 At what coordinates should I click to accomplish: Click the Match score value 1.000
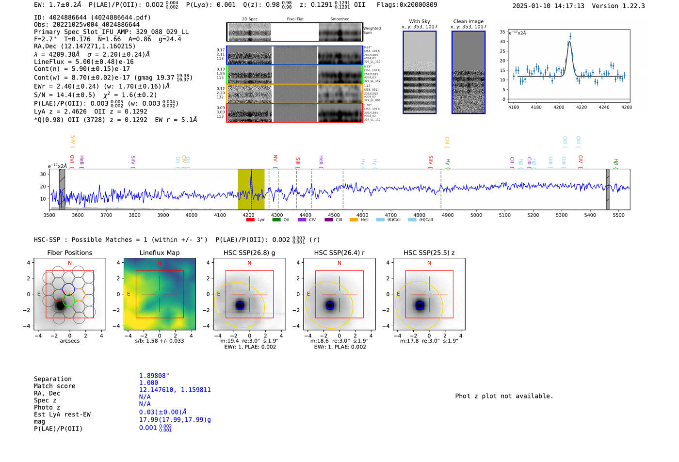[148, 383]
